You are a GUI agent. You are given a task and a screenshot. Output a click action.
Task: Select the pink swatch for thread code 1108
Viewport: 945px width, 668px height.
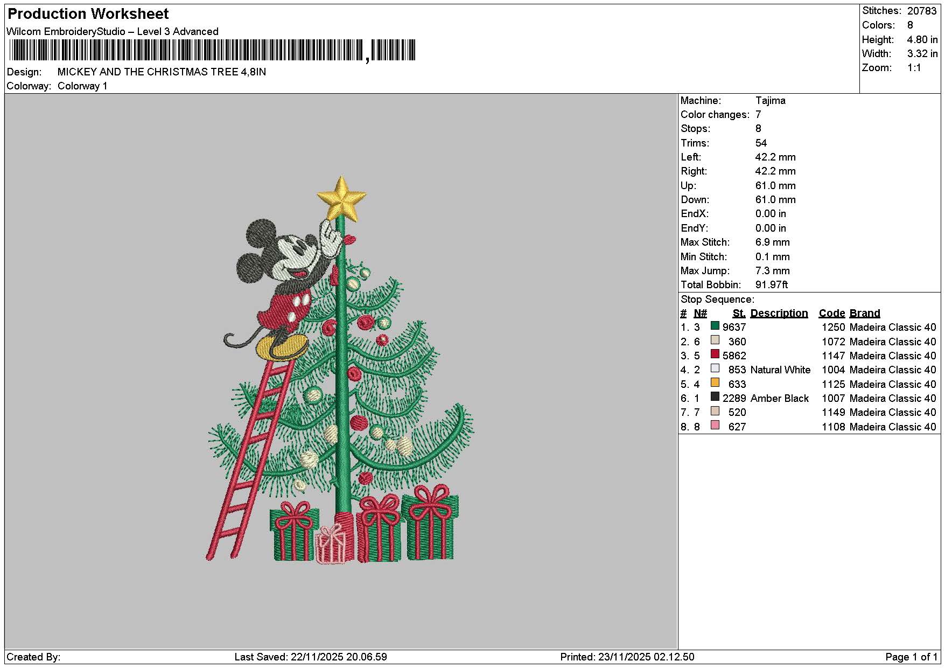click(x=715, y=426)
